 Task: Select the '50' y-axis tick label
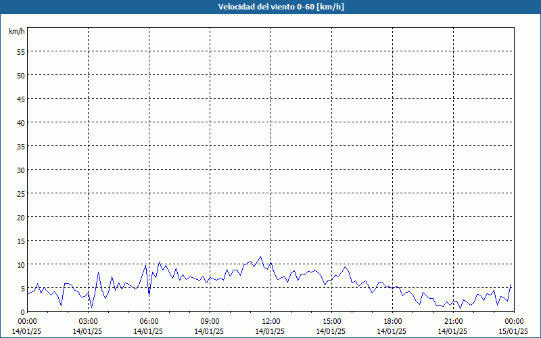click(21, 75)
